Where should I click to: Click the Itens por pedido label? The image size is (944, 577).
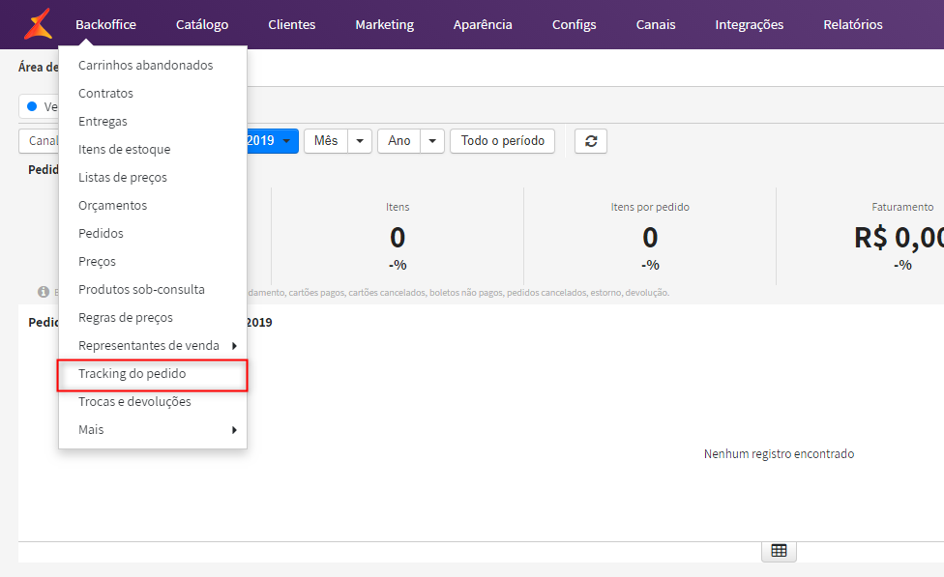tap(650, 207)
